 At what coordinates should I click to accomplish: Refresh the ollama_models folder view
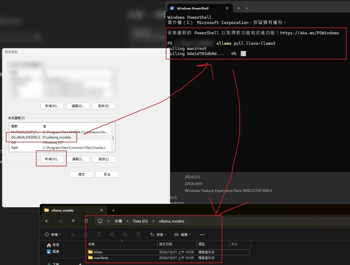point(86,221)
